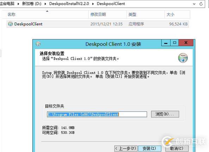Open the address bar history dropdown
Viewport: 209px width, 152px height.
194,4
